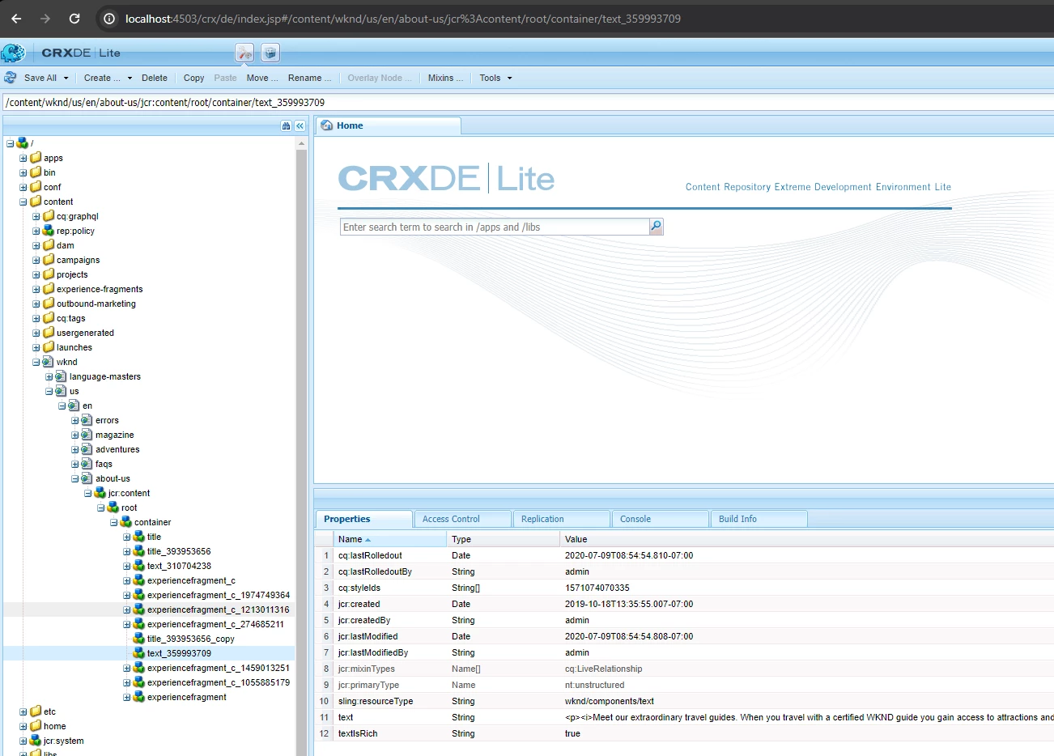Click the CRXDE Lite logo icon
The image size is (1054, 756).
coord(13,53)
